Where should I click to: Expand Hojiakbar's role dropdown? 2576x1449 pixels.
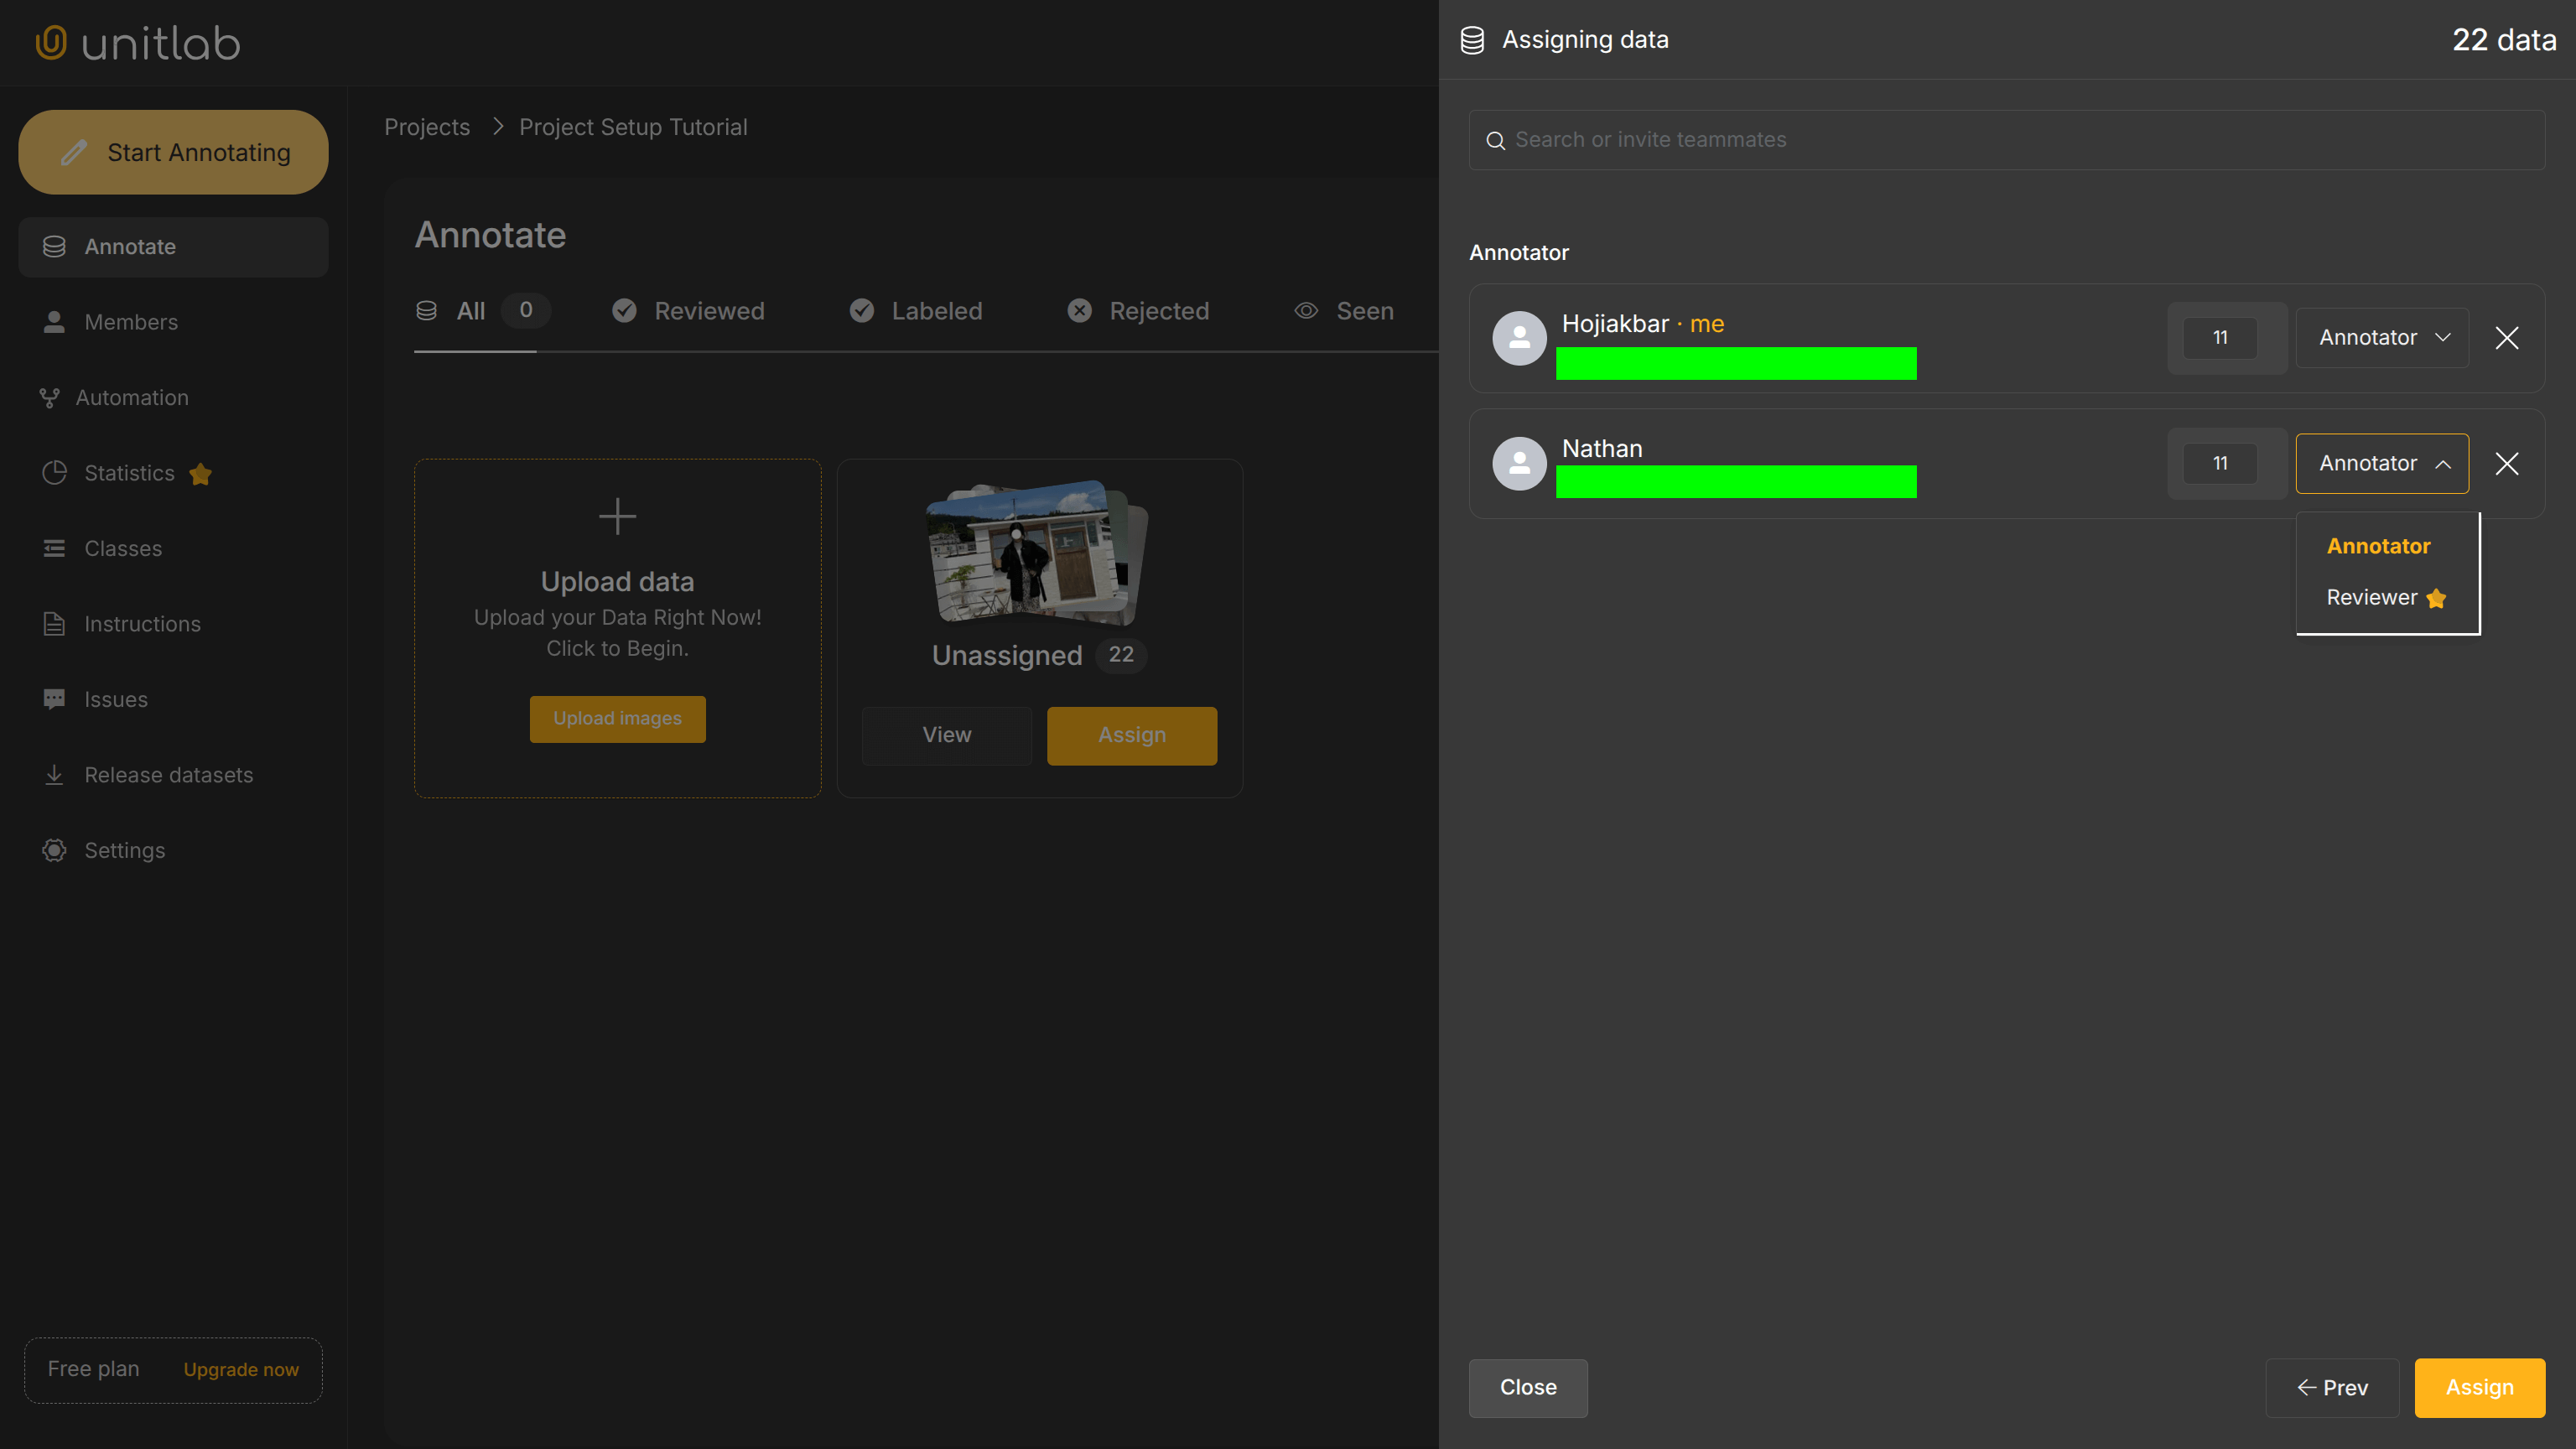2381,337
